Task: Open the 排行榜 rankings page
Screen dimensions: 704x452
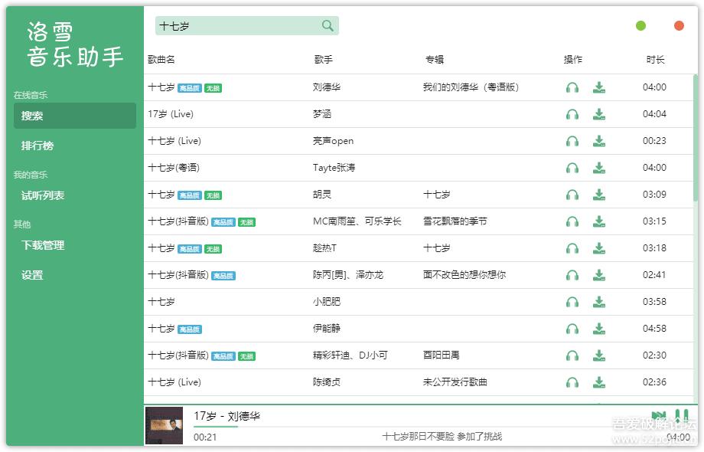Action: click(37, 146)
